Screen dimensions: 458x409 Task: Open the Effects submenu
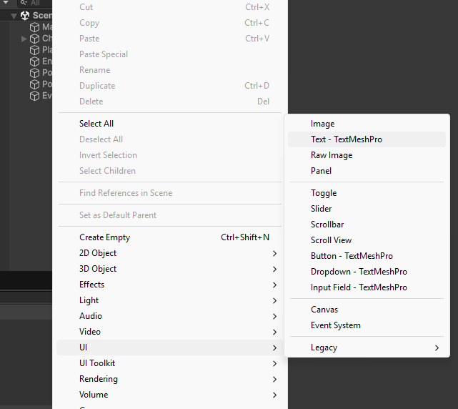click(170, 285)
